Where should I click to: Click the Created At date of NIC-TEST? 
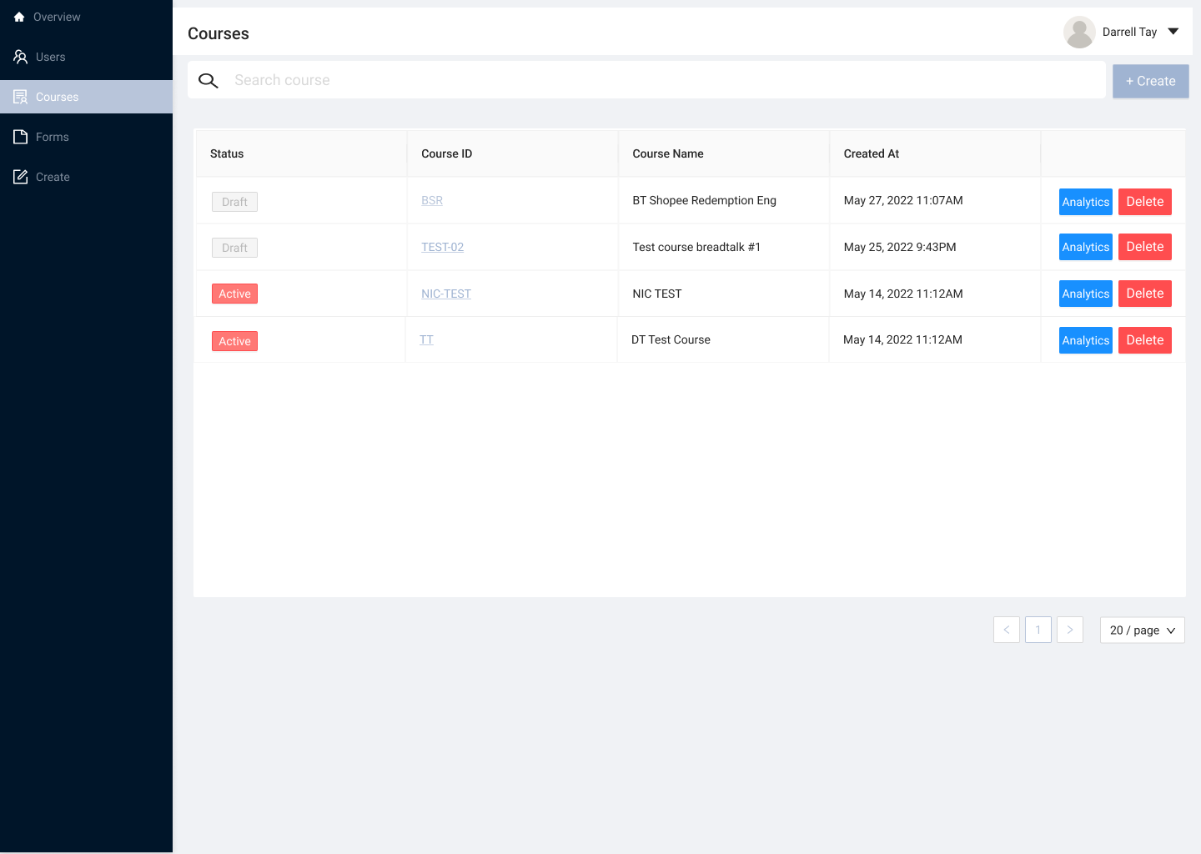click(903, 294)
